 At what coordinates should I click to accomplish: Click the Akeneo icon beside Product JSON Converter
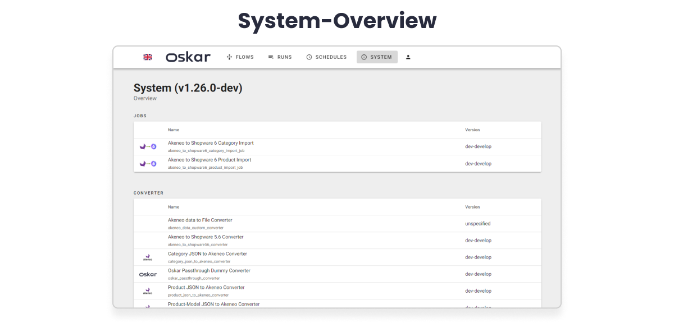point(148,291)
